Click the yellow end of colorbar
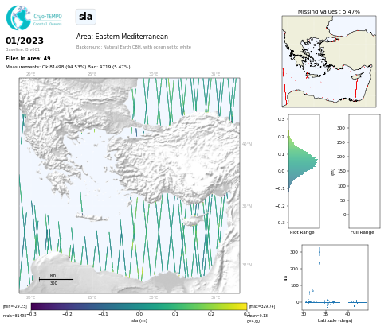The image size is (392, 326). coord(244,307)
